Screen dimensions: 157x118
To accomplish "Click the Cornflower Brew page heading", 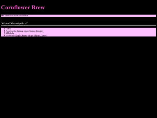I will click(23, 7).
